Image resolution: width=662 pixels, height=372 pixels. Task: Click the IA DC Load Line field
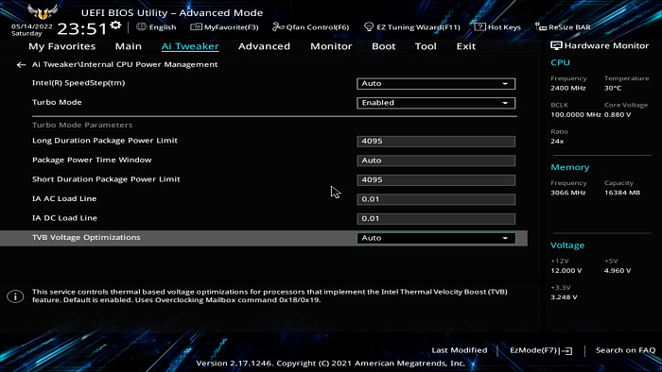pyautogui.click(x=436, y=219)
